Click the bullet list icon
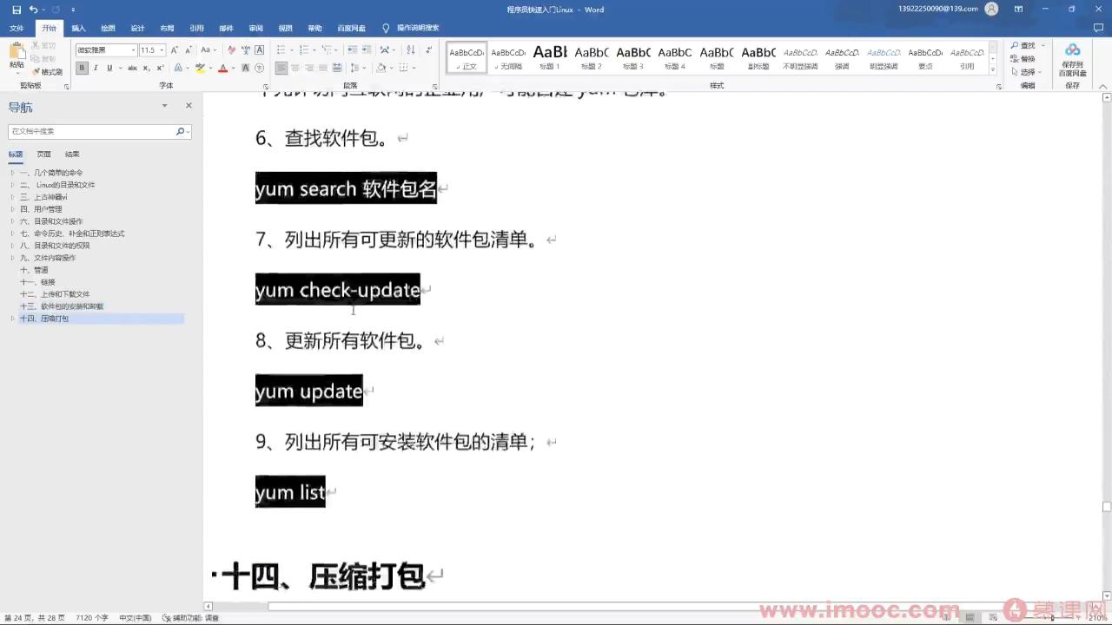 pos(283,50)
